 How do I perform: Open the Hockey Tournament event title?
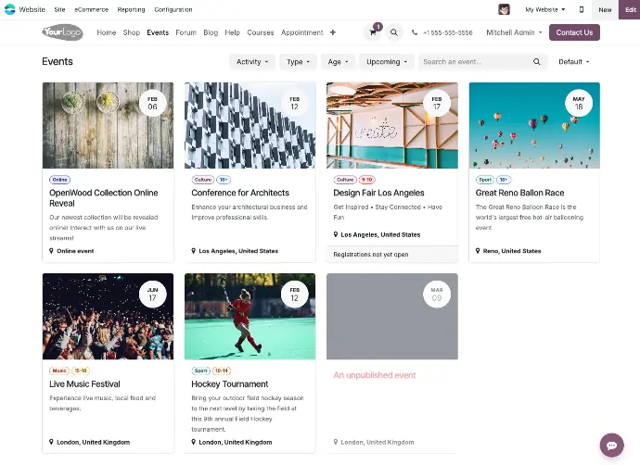pyautogui.click(x=230, y=383)
